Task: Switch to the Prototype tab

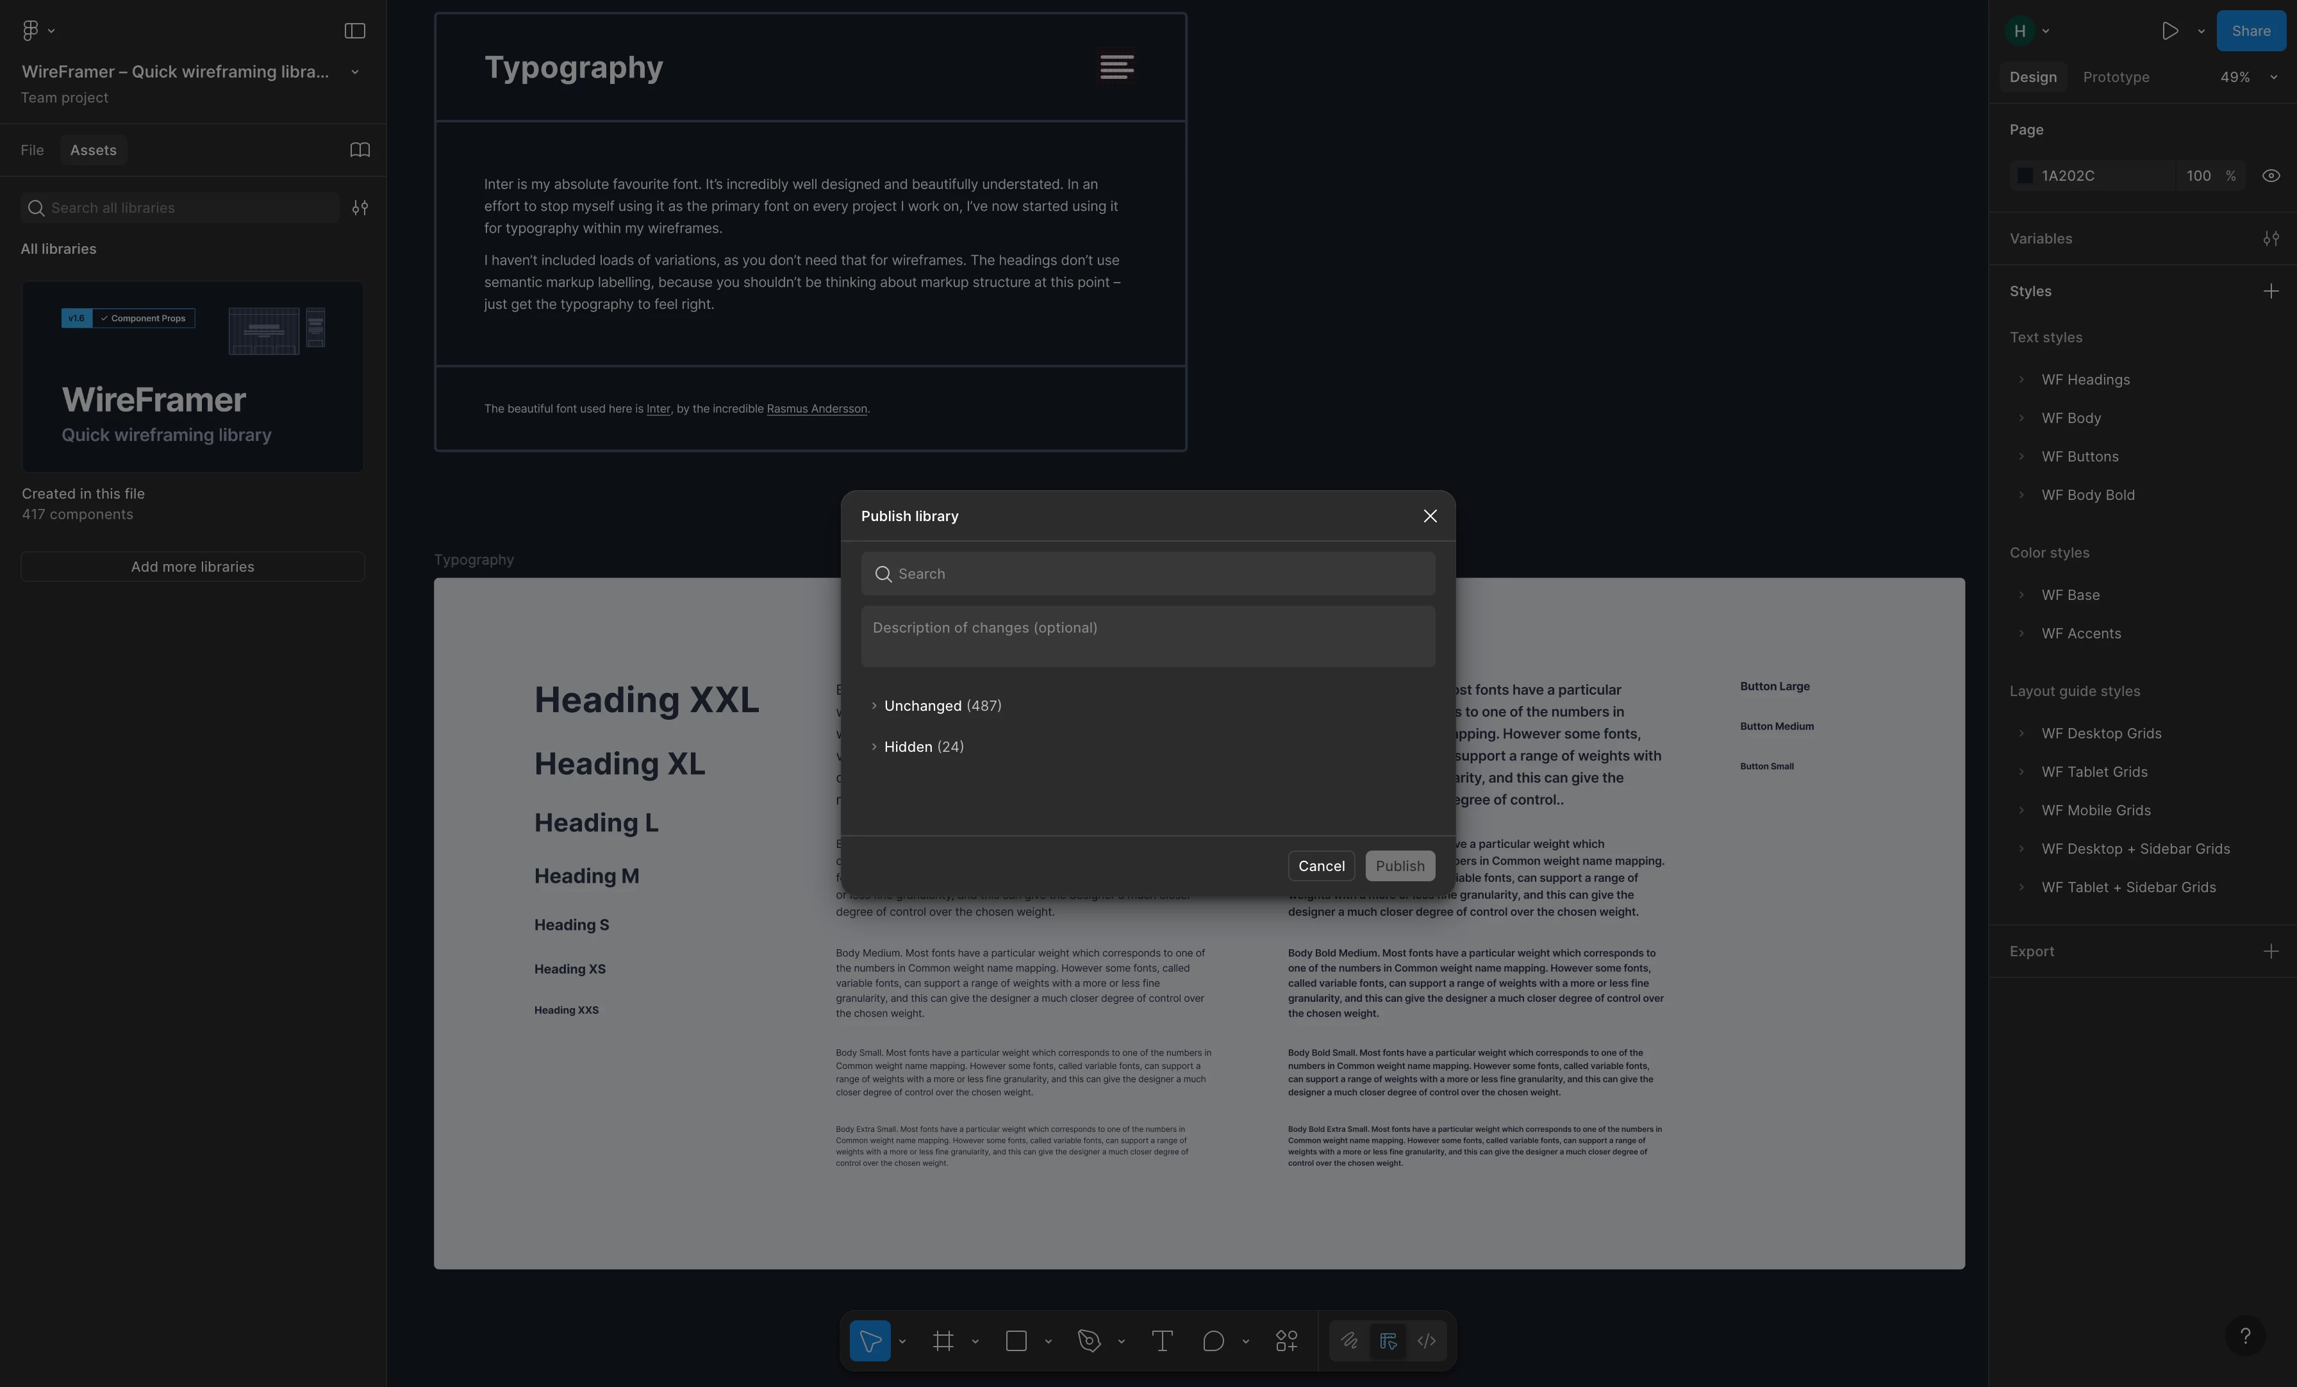Action: click(2115, 78)
